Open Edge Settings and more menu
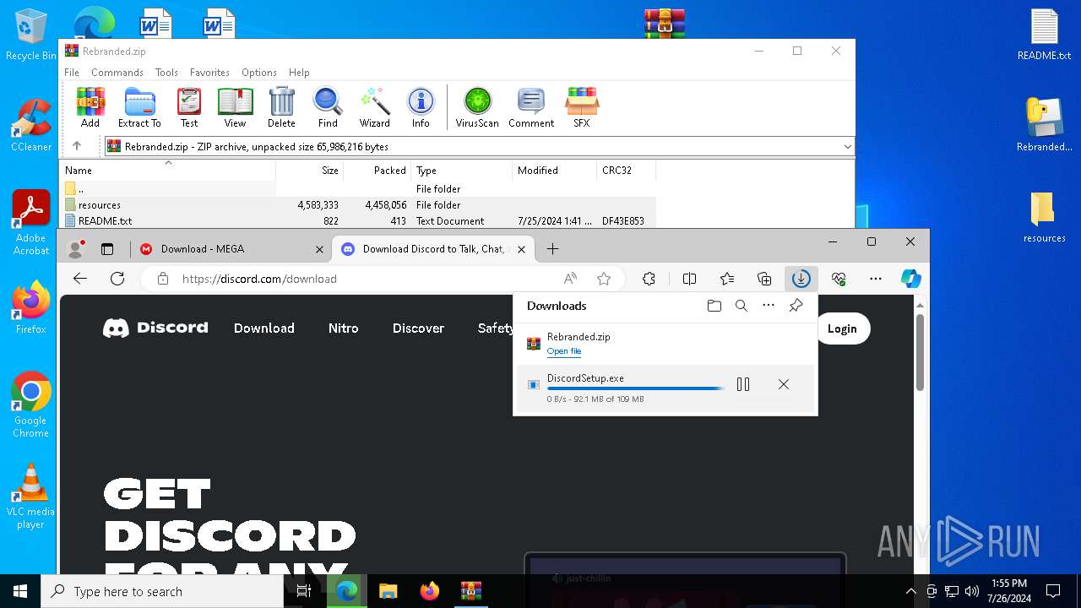The width and height of the screenshot is (1081, 608). coord(876,279)
